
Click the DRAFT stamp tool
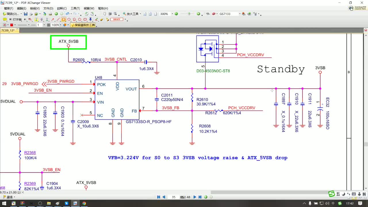coord(117,19)
